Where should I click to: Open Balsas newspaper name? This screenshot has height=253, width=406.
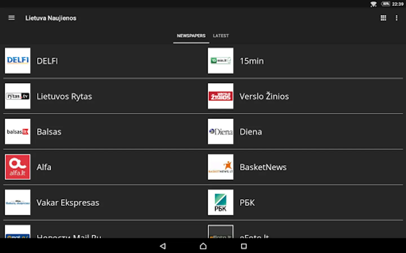[x=49, y=132]
